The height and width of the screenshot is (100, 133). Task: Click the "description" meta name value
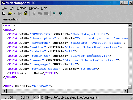coord(43,38)
